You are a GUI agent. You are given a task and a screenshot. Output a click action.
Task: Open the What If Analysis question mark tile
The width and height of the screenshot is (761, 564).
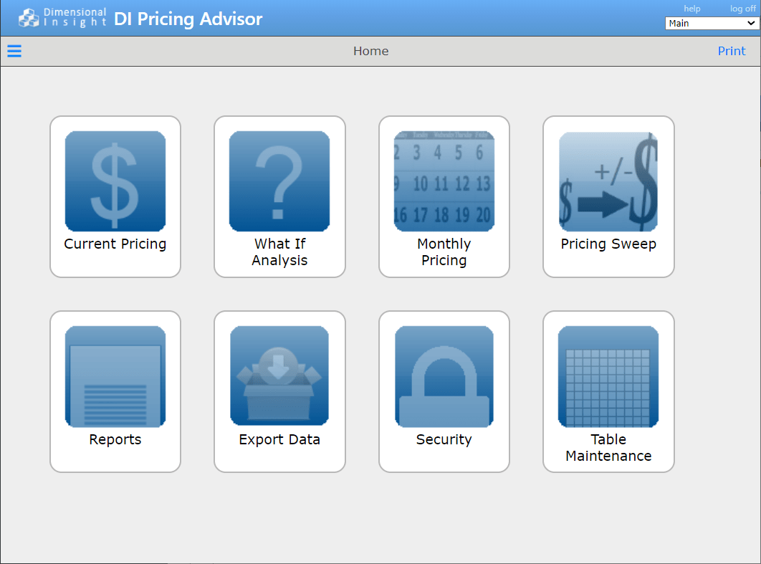(x=279, y=196)
